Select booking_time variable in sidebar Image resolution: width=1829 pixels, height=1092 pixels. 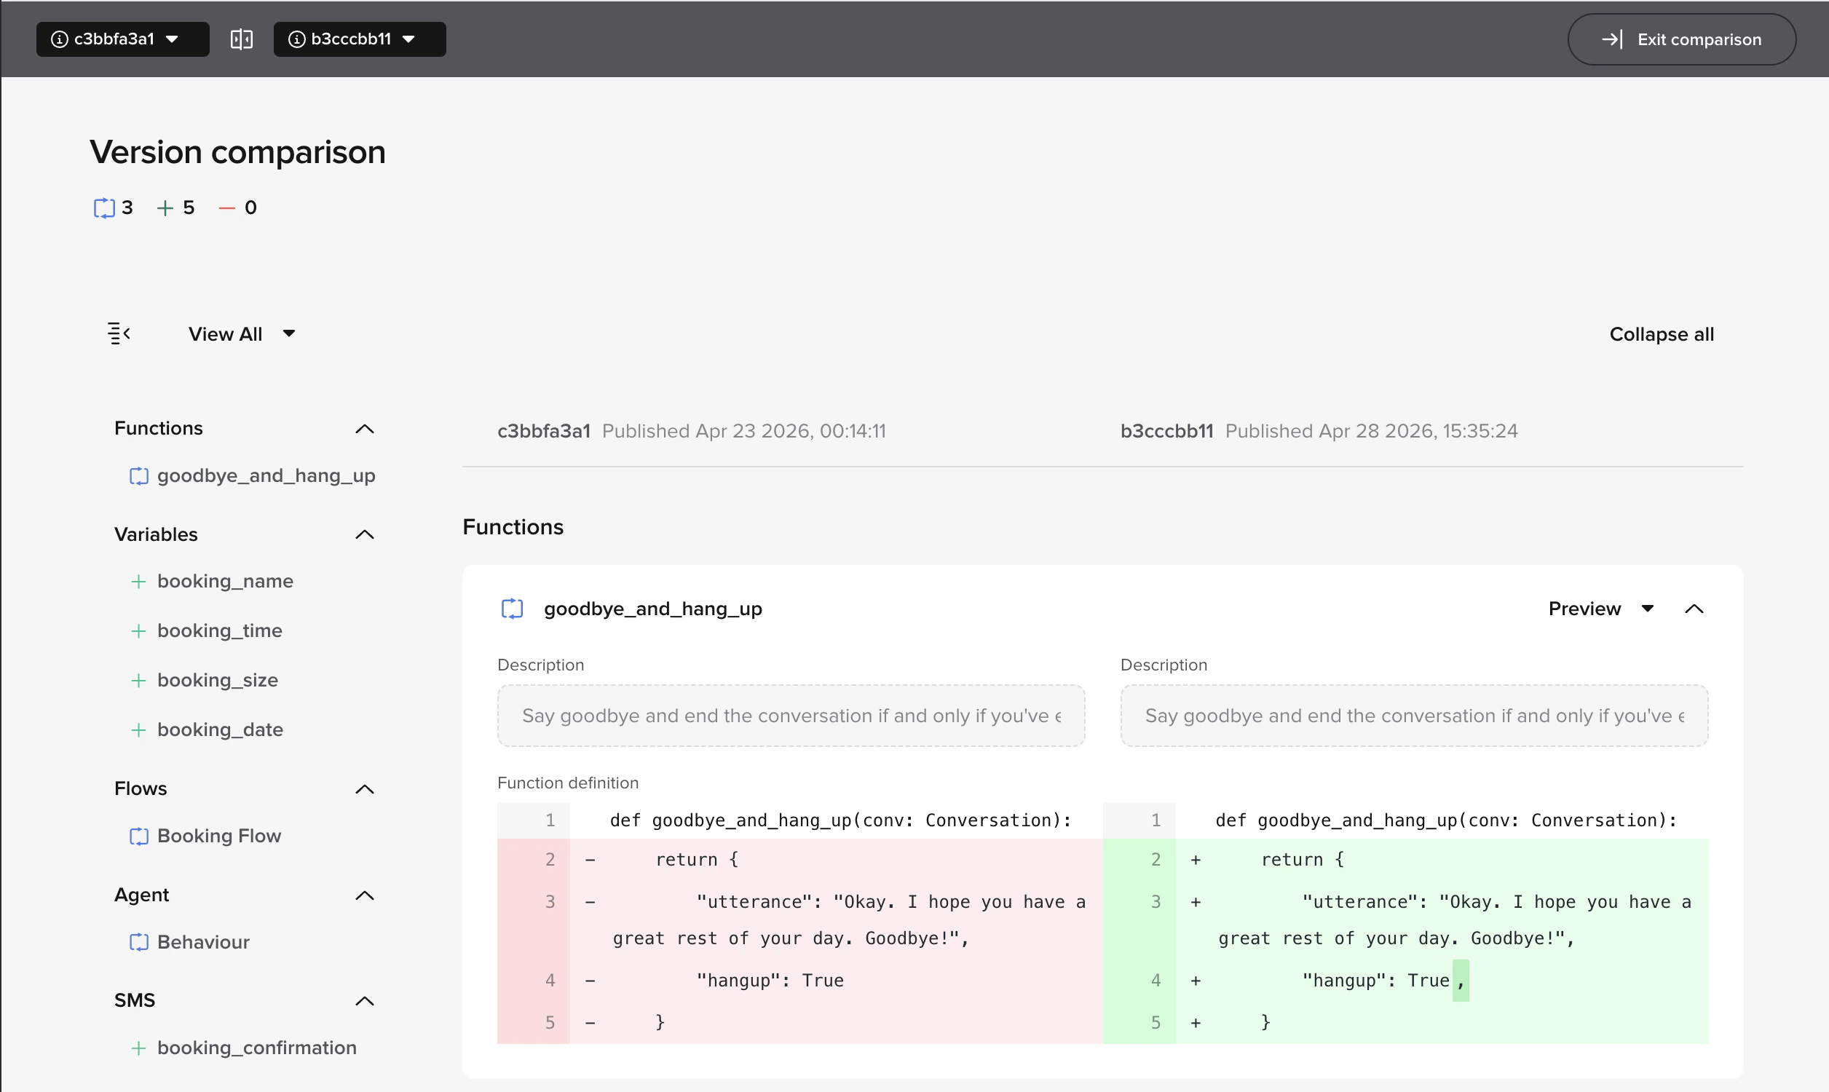[219, 630]
